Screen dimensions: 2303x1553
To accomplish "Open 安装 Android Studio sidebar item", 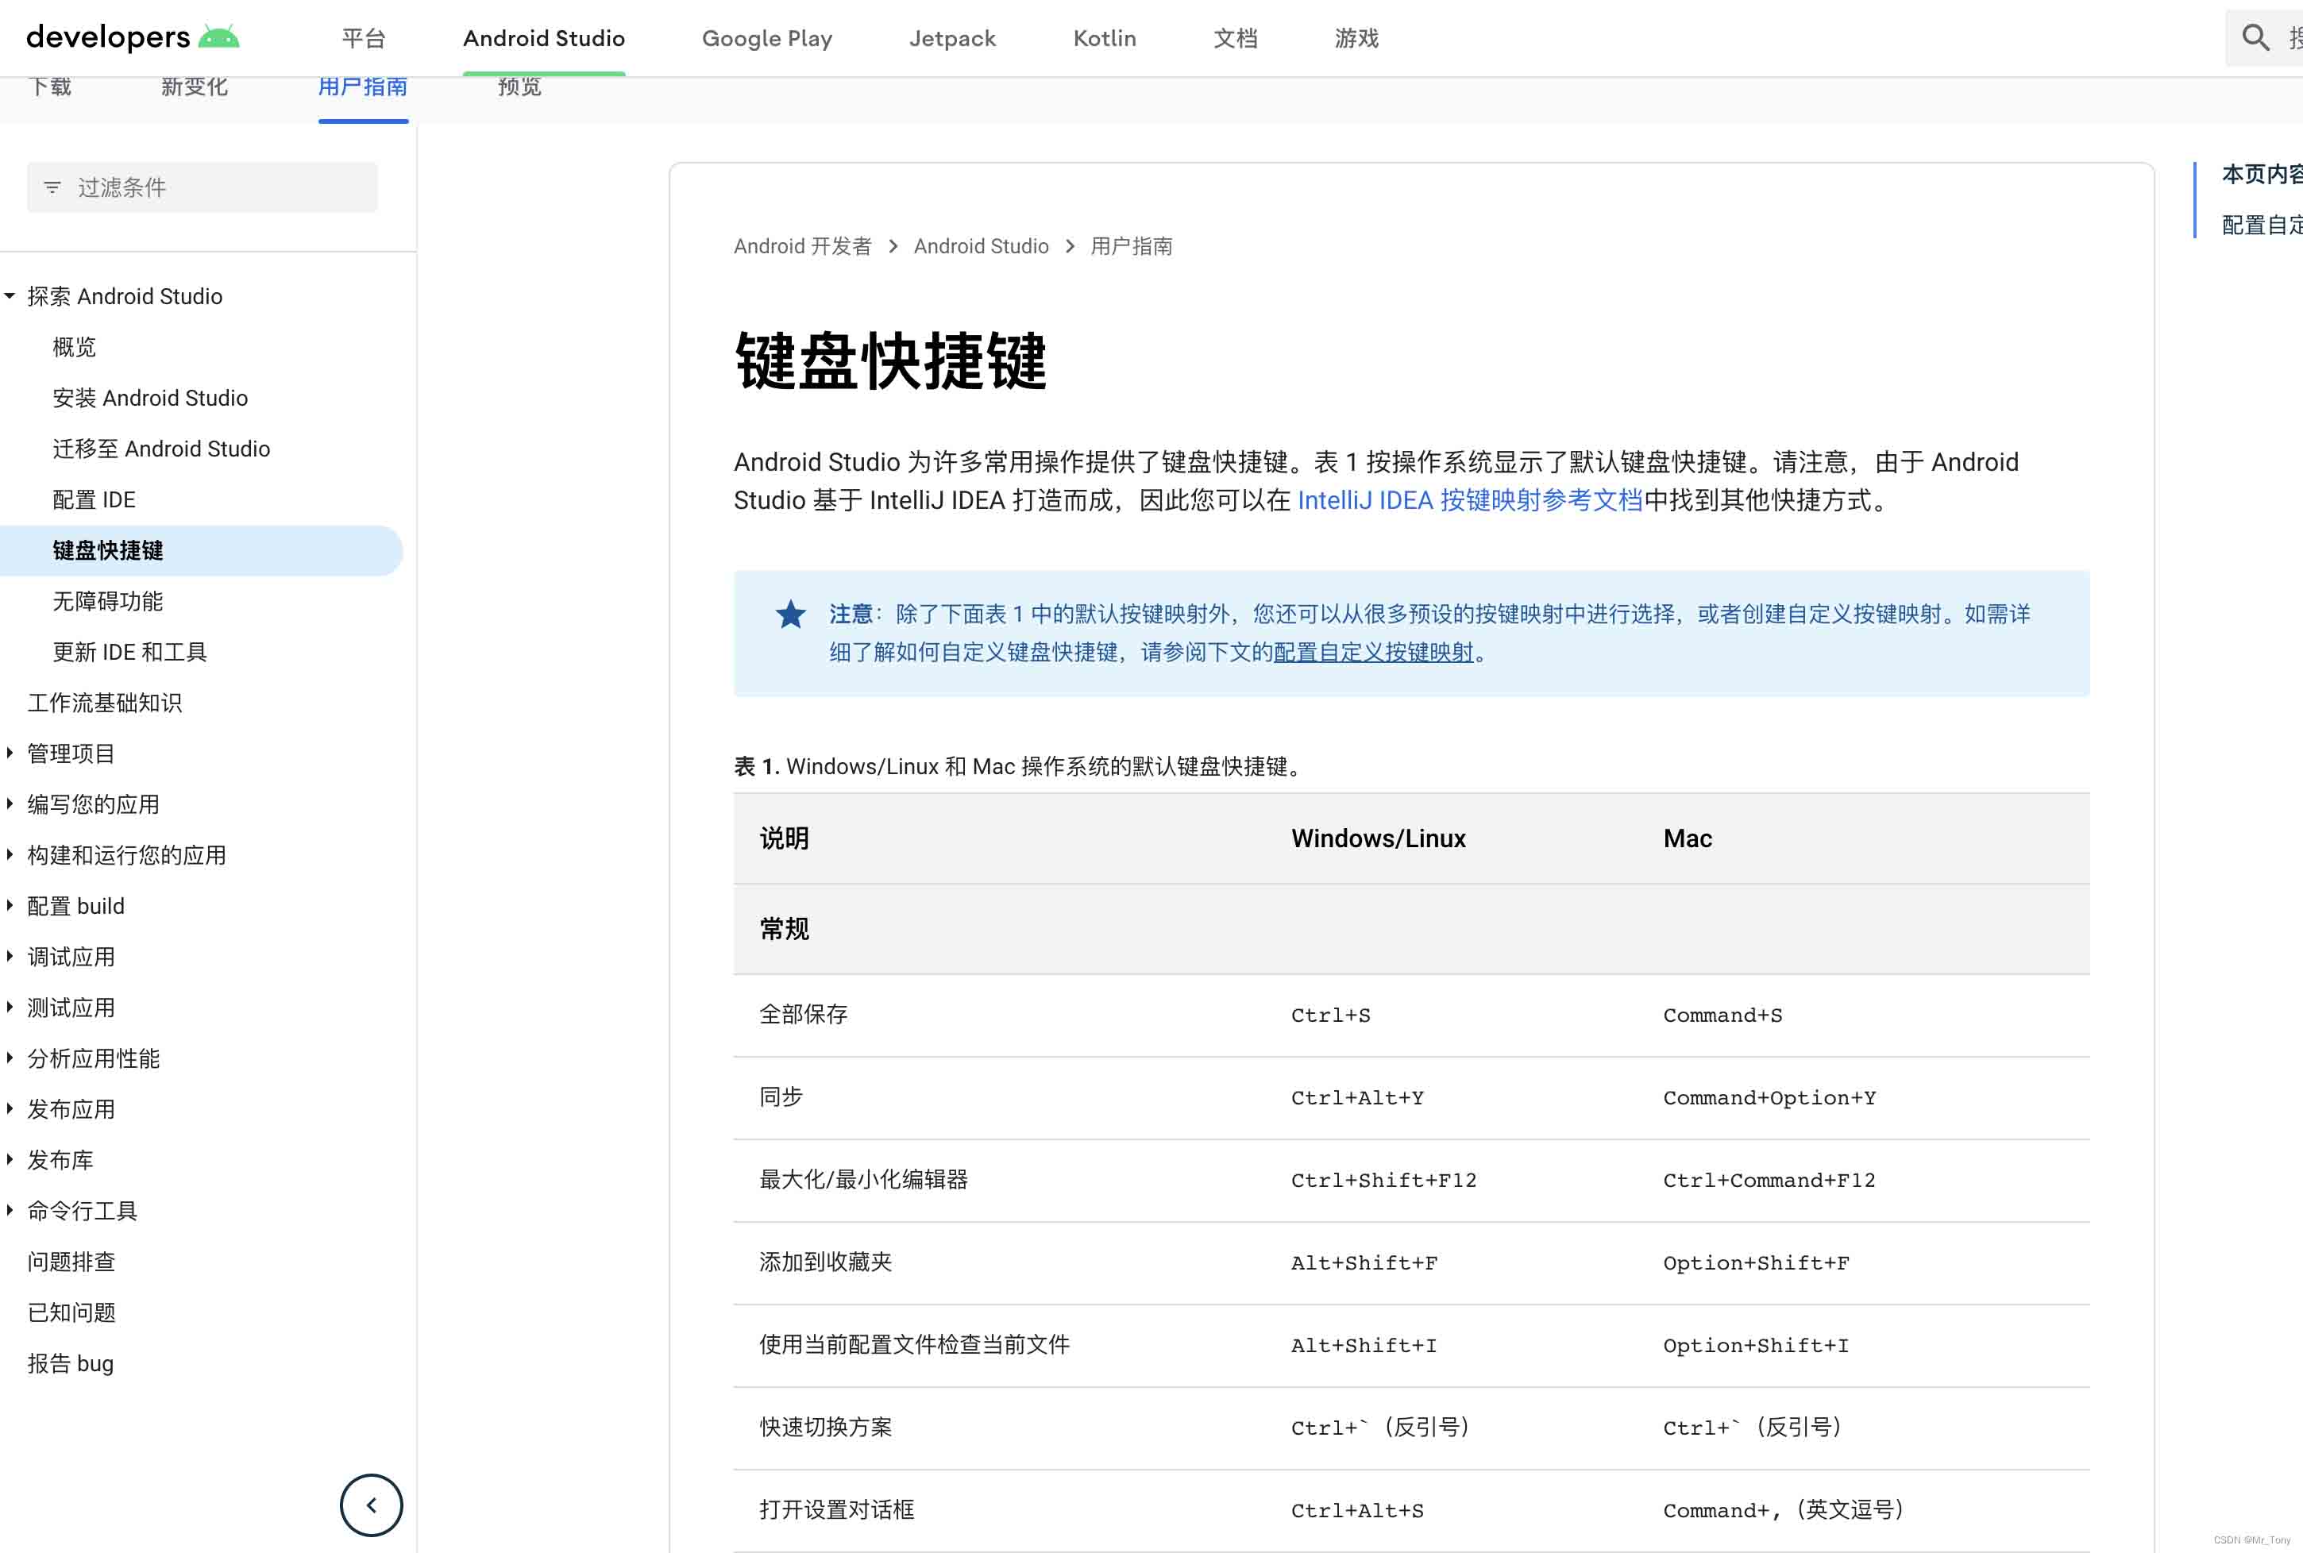I will coord(149,398).
